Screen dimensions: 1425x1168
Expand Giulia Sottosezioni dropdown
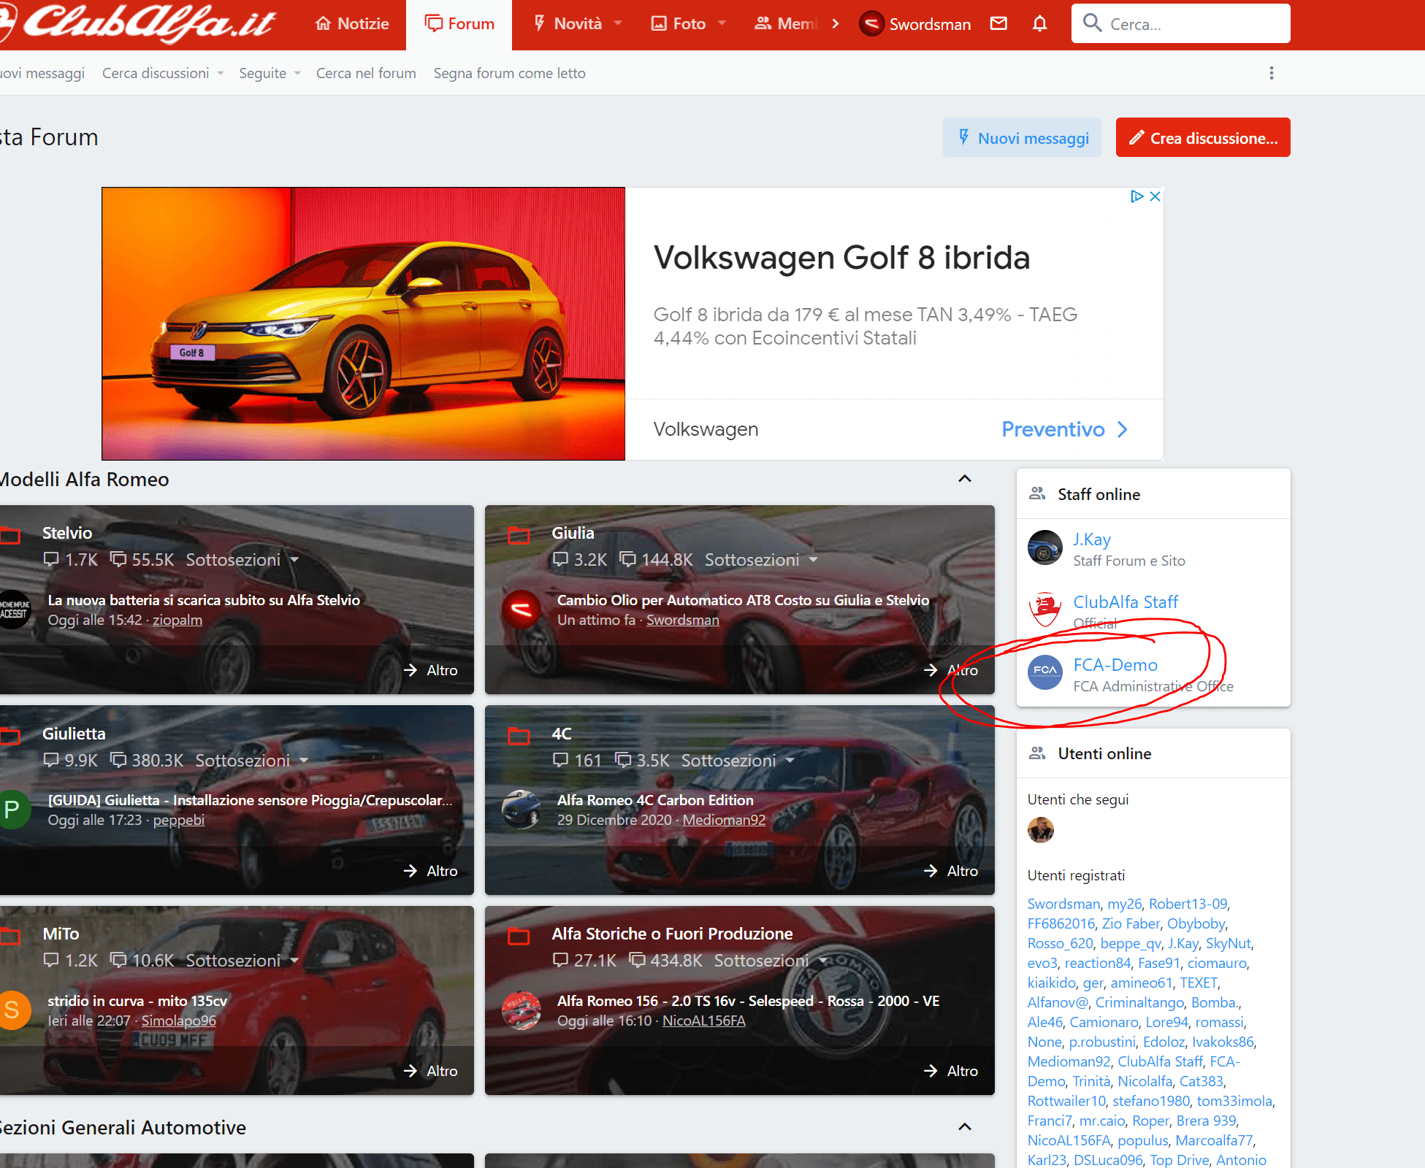761,560
